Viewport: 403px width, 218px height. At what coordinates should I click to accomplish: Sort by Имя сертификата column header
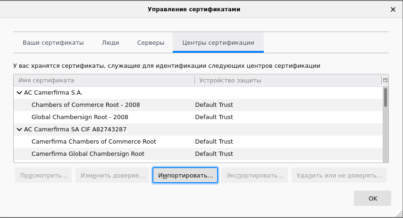pos(104,81)
